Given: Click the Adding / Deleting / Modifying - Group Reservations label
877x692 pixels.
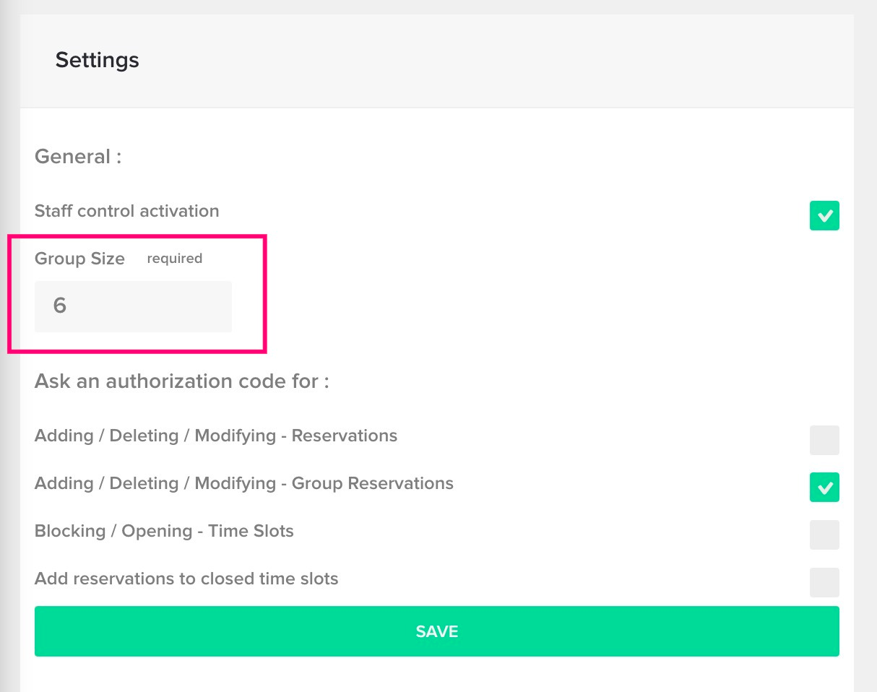Looking at the screenshot, I should point(244,484).
